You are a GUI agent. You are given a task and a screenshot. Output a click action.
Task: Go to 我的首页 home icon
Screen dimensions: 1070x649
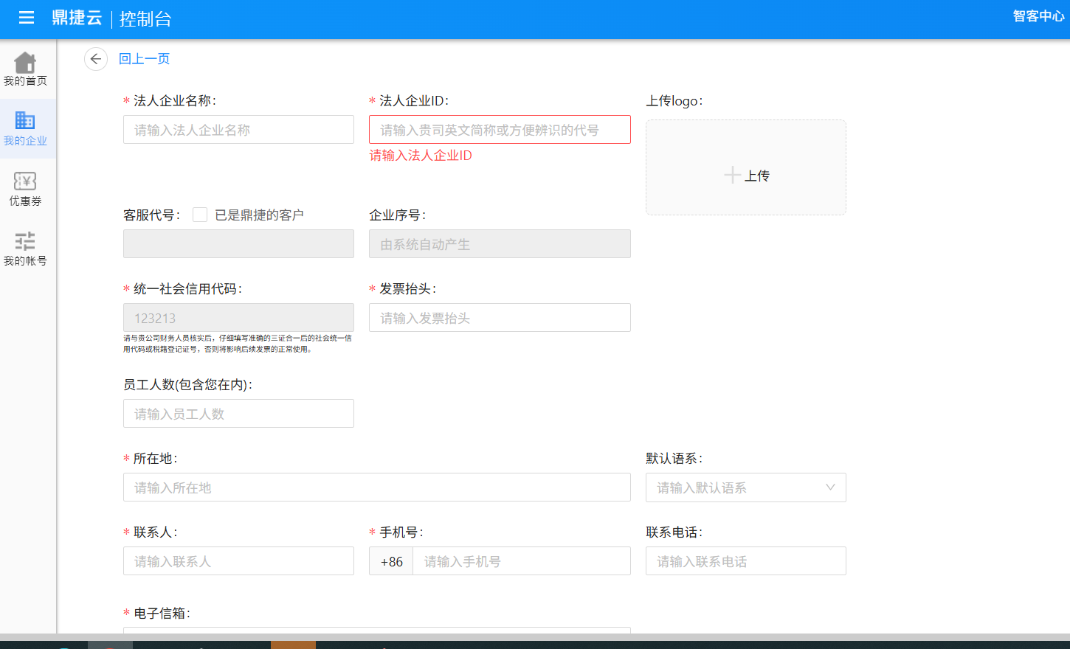click(x=25, y=63)
